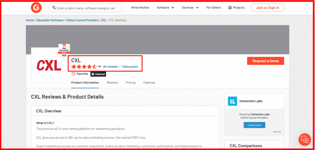
Task: Toggle the Favorite heart
Action: click(73, 74)
